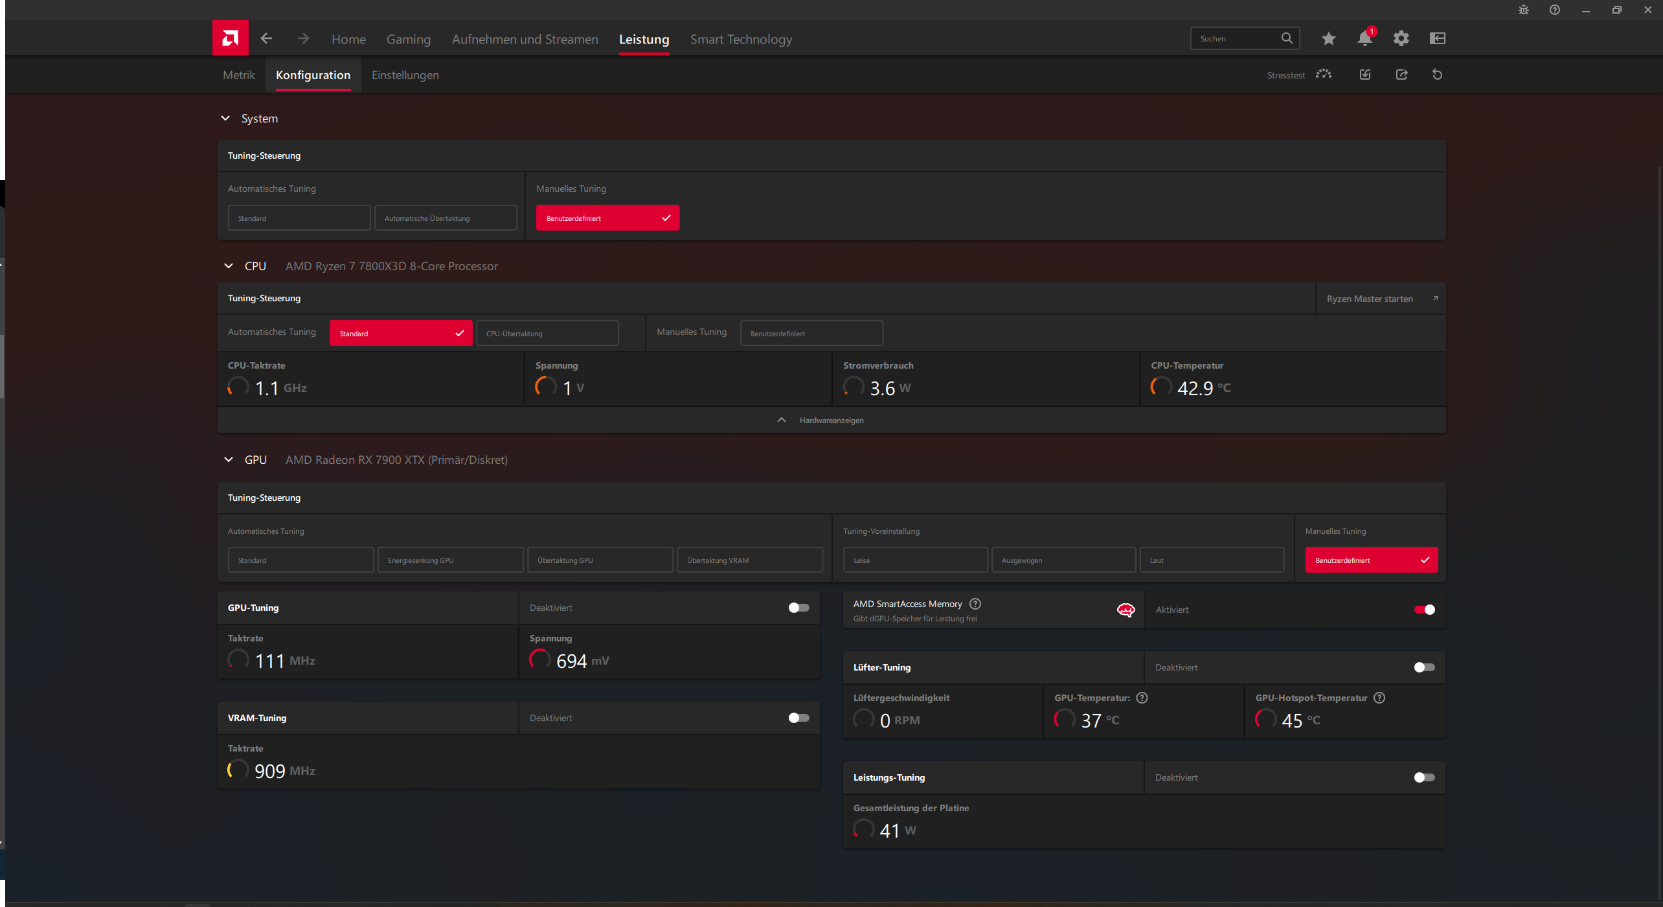
Task: Go back with the left arrow icon
Action: point(266,38)
